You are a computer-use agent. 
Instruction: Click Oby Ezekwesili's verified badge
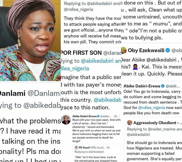click(x=168, y=50)
